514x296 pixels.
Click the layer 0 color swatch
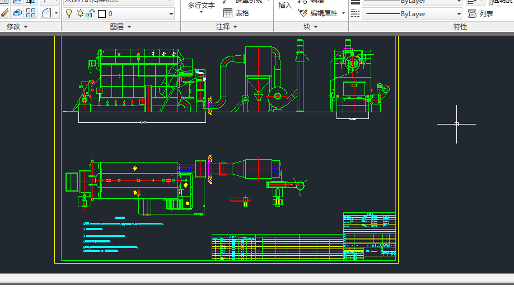102,13
